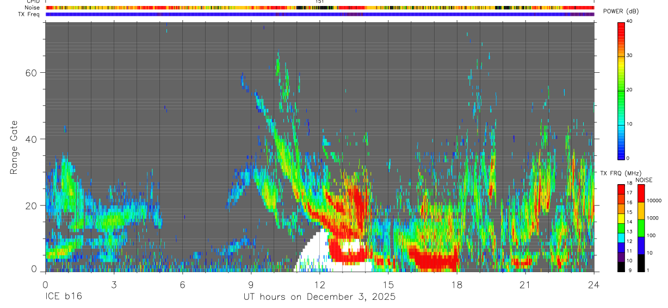Click the Noise row label at top

[33, 8]
